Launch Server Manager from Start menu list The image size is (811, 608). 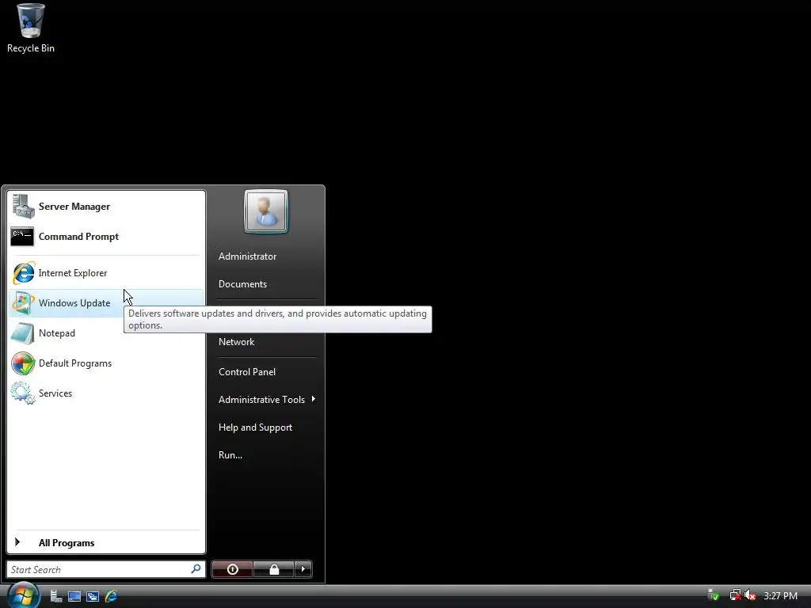coord(106,207)
